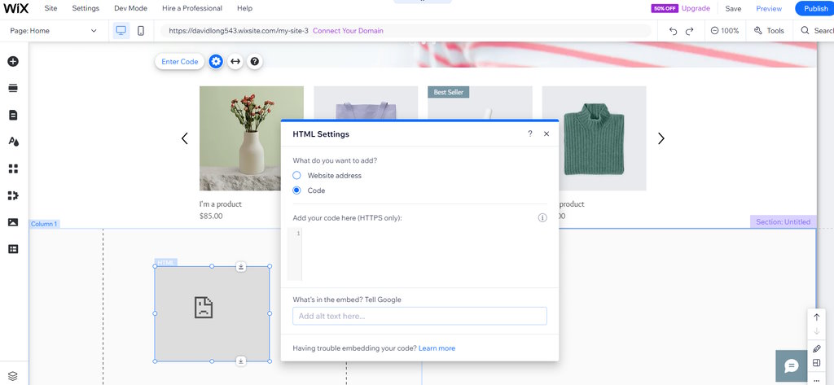Click the Column 1 label

[x=44, y=224]
